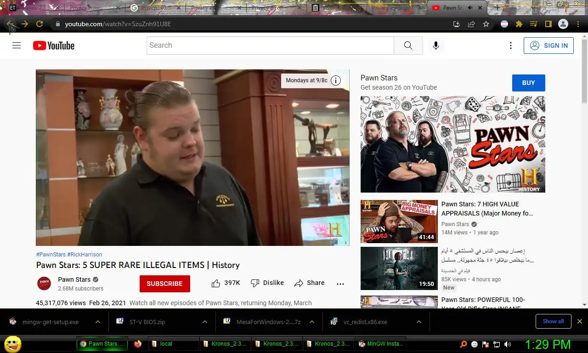Click the 45,317,076 views text
This screenshot has width=588, height=353.
coord(61,303)
